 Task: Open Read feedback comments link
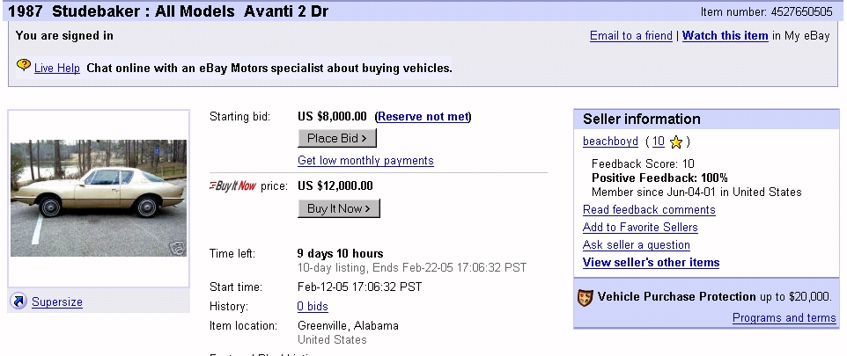click(x=649, y=210)
